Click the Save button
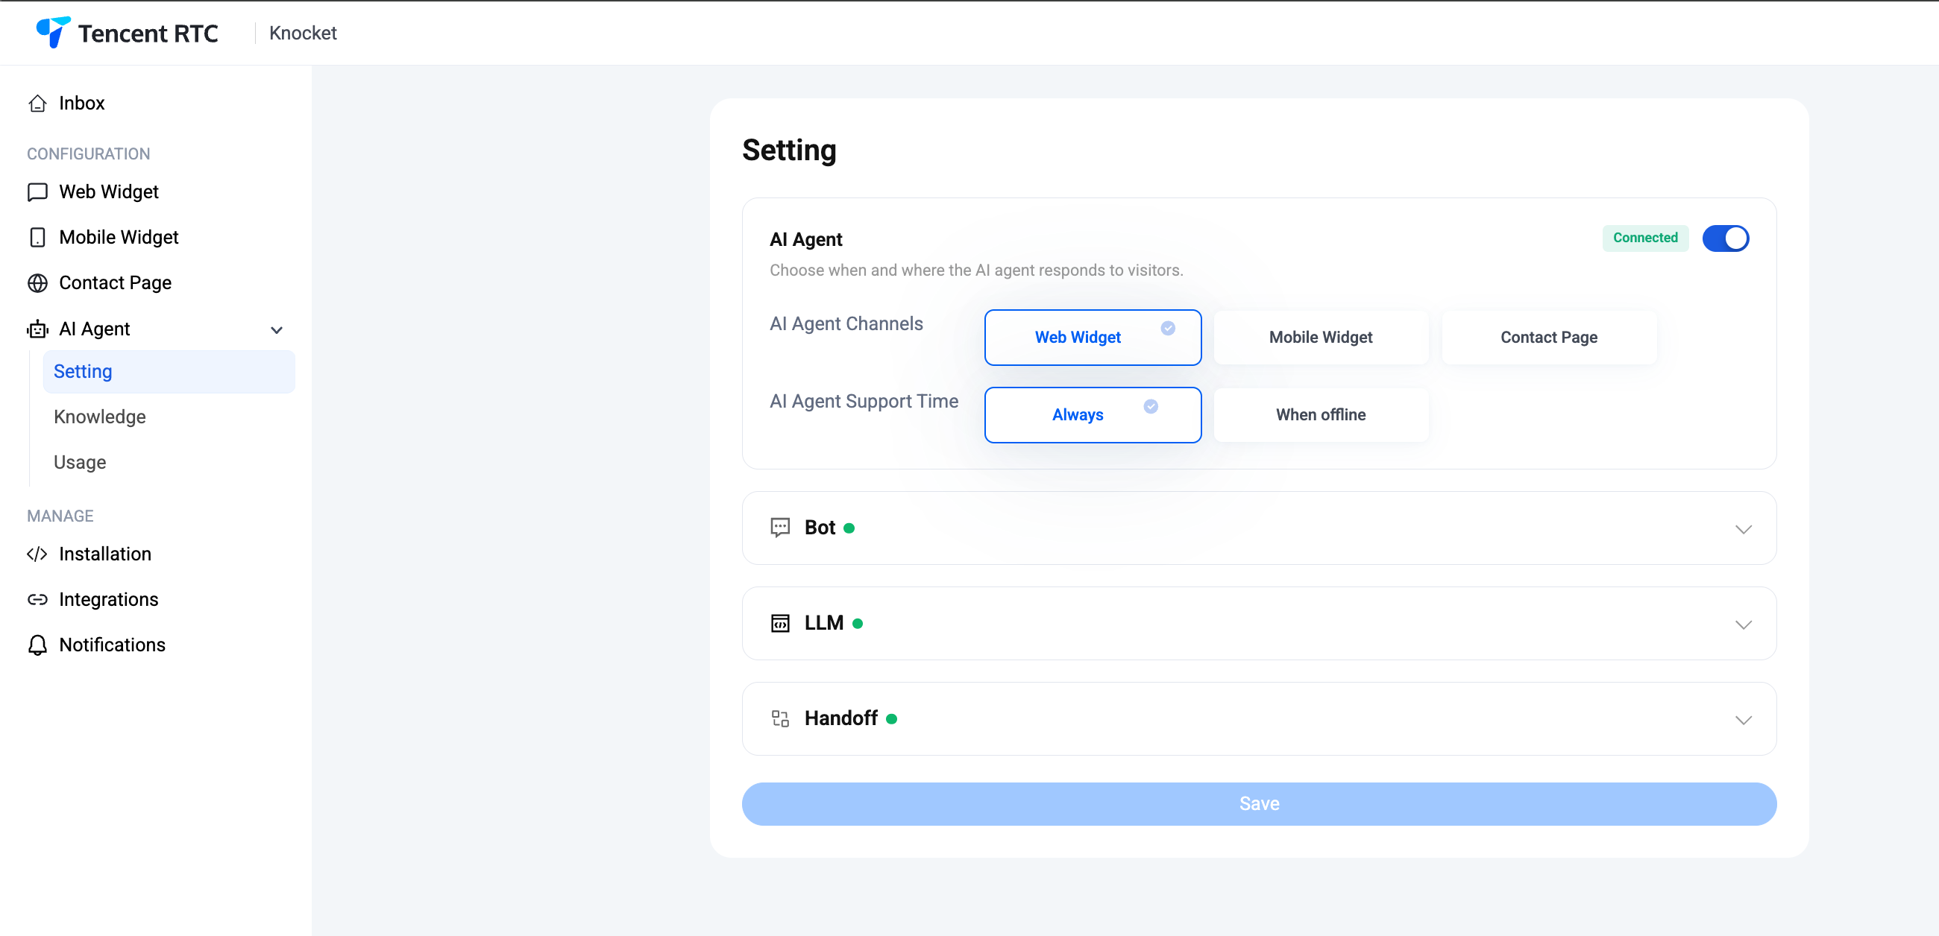This screenshot has height=936, width=1939. 1259,803
